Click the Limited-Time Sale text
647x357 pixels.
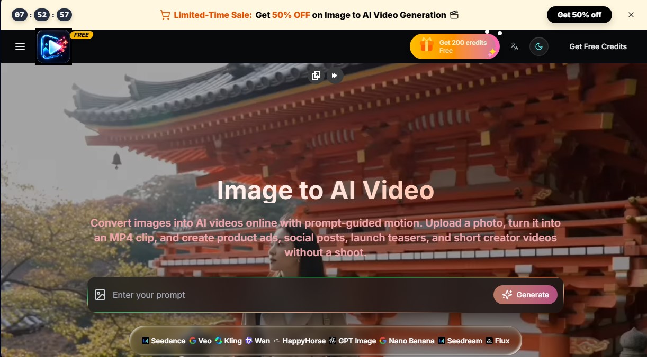(x=213, y=15)
